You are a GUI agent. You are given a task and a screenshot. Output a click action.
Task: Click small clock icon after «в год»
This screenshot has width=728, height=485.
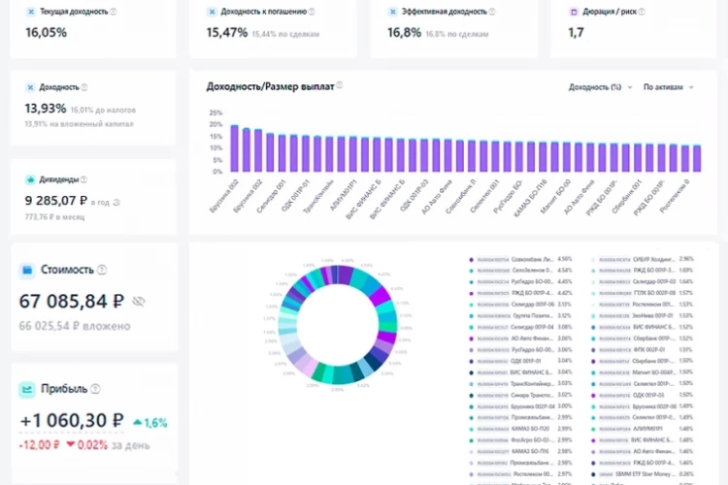116,203
